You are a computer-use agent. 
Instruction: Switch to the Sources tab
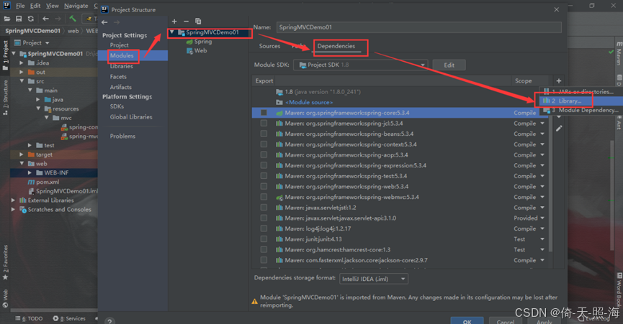tap(270, 47)
